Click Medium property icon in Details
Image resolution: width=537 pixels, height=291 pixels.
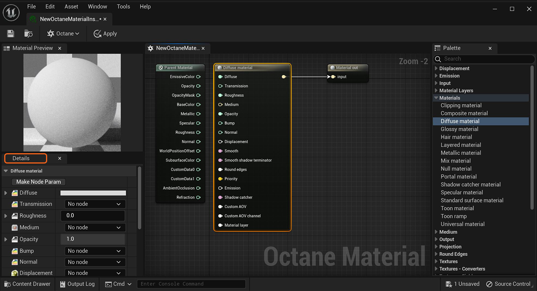(15, 227)
